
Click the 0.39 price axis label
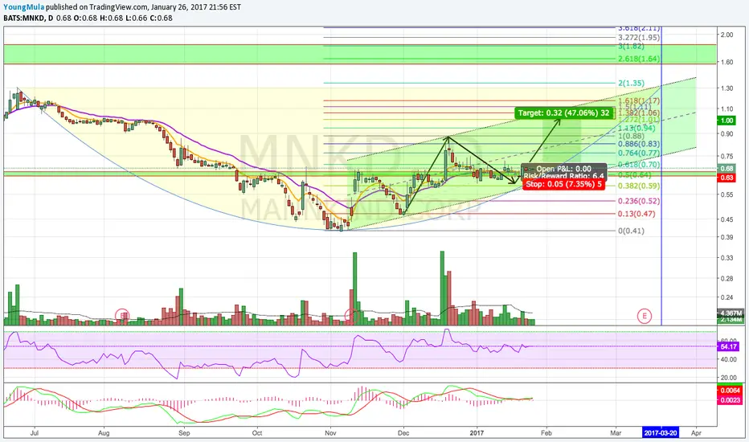tap(727, 238)
